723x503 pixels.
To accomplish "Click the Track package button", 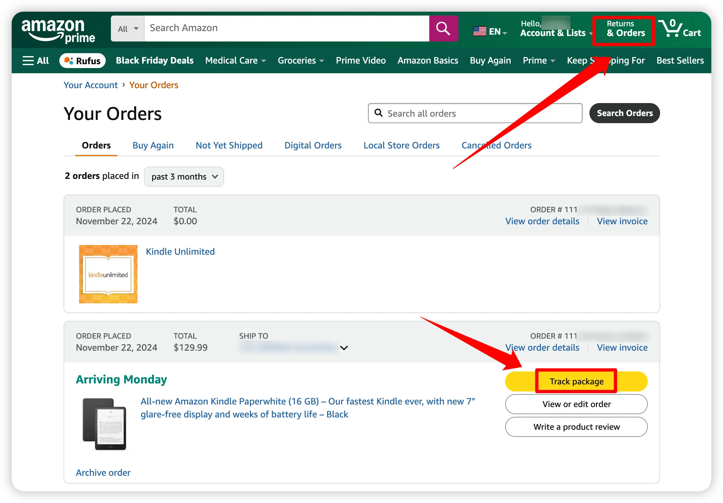I will [x=576, y=381].
